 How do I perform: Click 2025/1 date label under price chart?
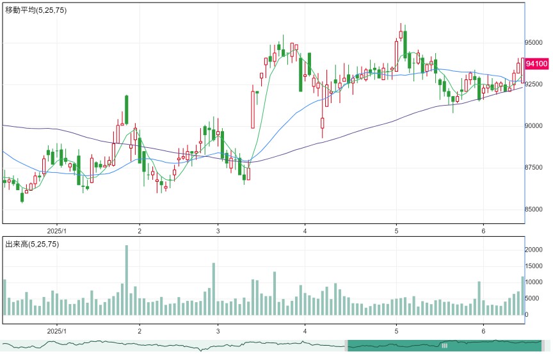[x=56, y=231]
